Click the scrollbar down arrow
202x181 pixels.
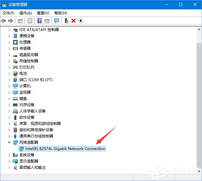pyautogui.click(x=199, y=171)
